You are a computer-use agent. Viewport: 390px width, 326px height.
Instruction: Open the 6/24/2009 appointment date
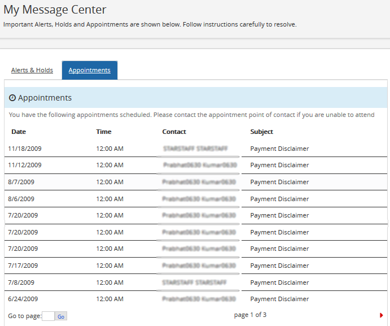click(x=23, y=299)
